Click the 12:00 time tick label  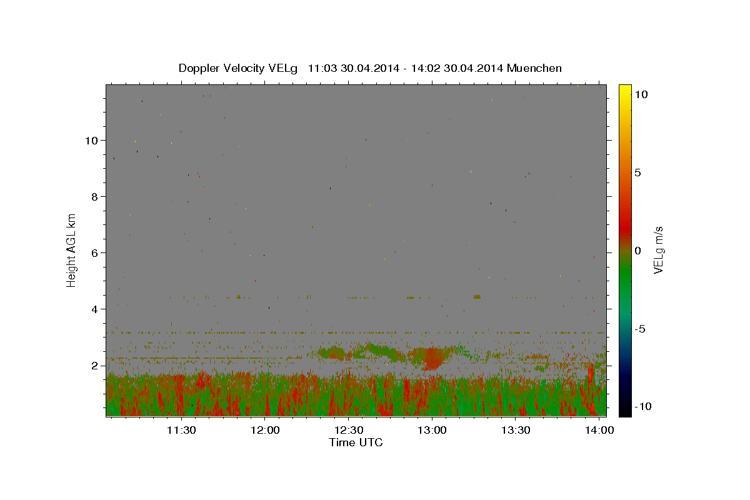click(265, 431)
